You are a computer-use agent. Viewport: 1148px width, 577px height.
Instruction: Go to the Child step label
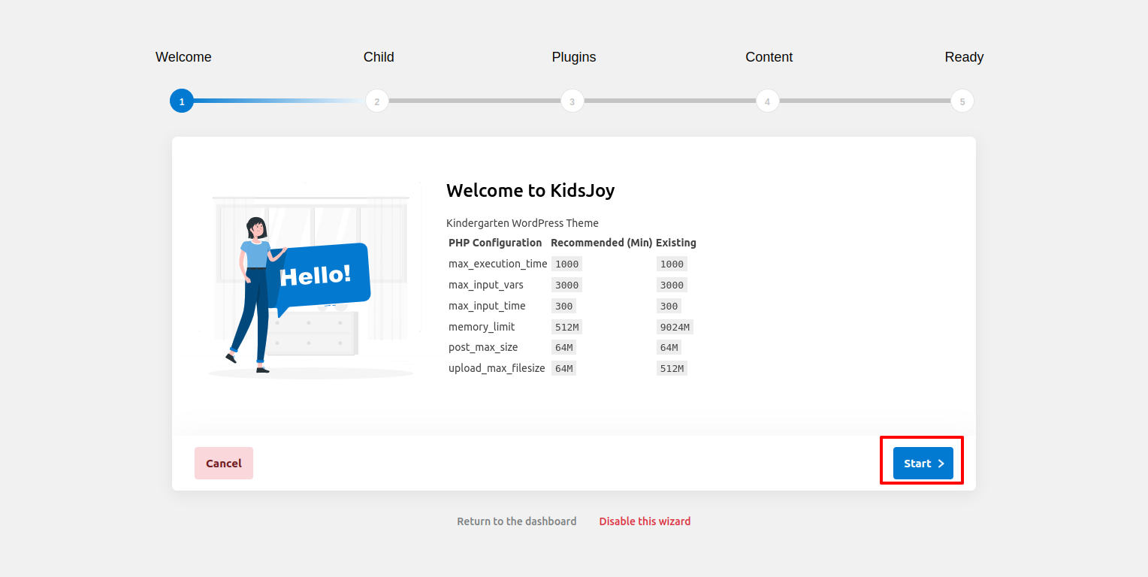click(x=379, y=57)
